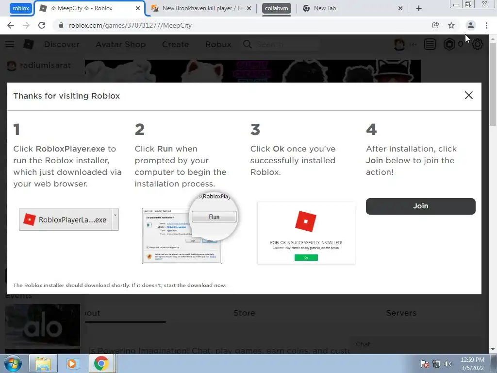The image size is (497, 373).
Task: Open the Create page
Action: pyautogui.click(x=175, y=44)
